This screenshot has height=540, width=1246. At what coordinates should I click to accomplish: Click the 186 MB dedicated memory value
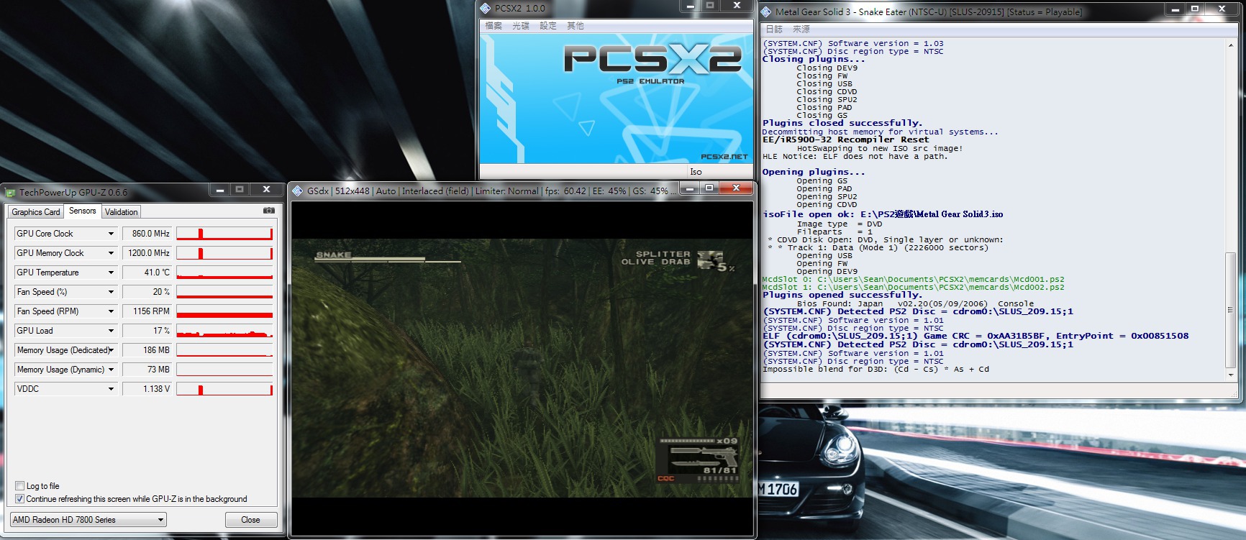[x=147, y=350]
